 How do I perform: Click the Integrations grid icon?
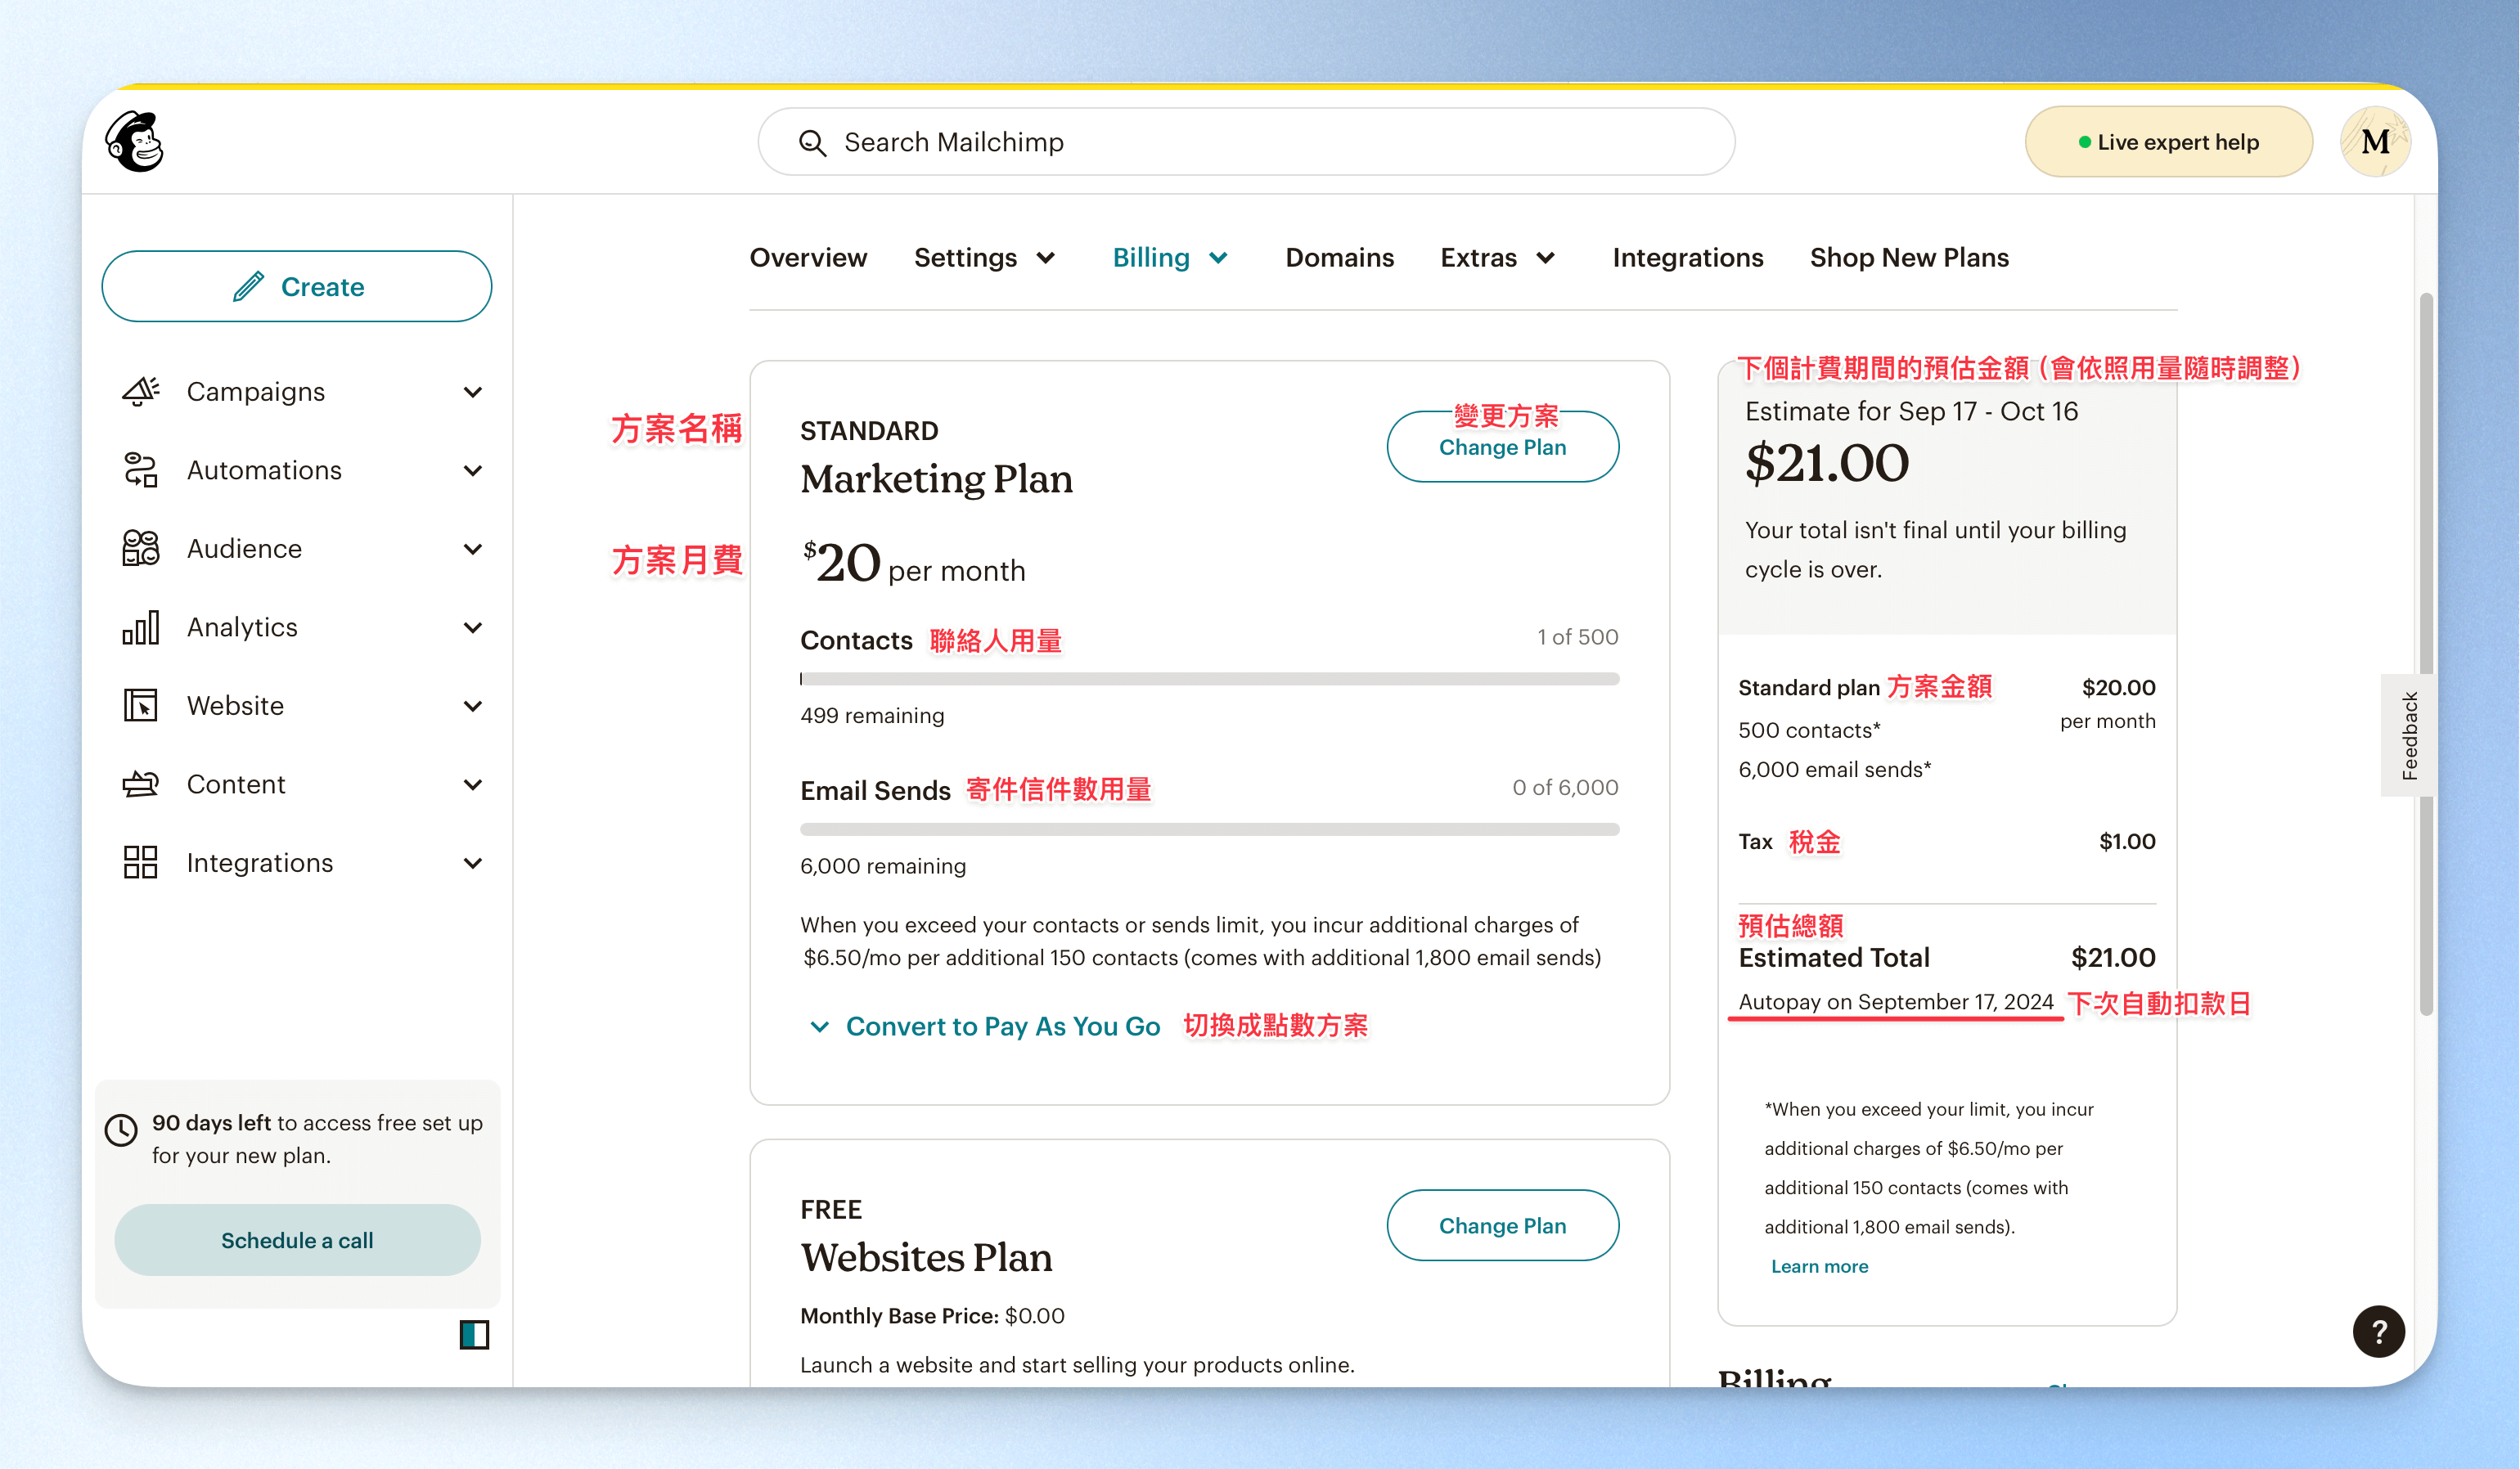140,862
